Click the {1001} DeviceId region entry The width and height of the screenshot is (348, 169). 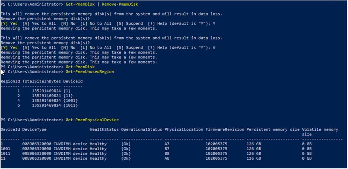70,101
